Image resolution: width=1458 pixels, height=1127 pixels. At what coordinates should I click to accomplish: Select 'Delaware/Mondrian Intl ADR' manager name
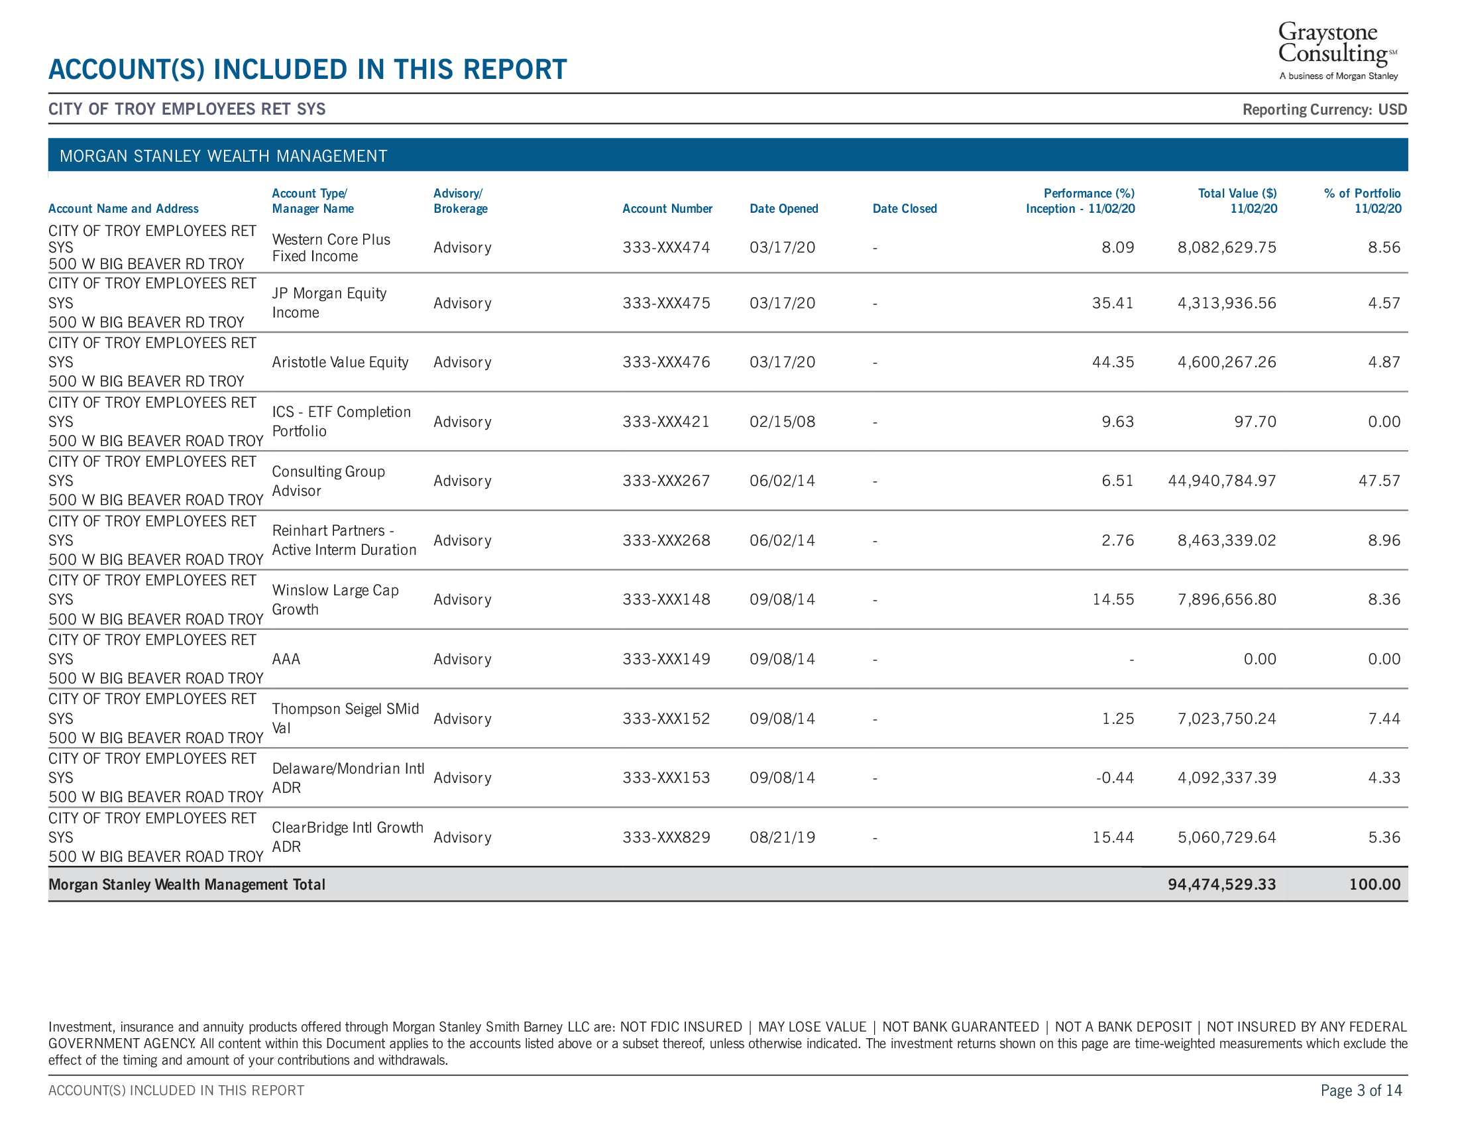click(x=348, y=778)
